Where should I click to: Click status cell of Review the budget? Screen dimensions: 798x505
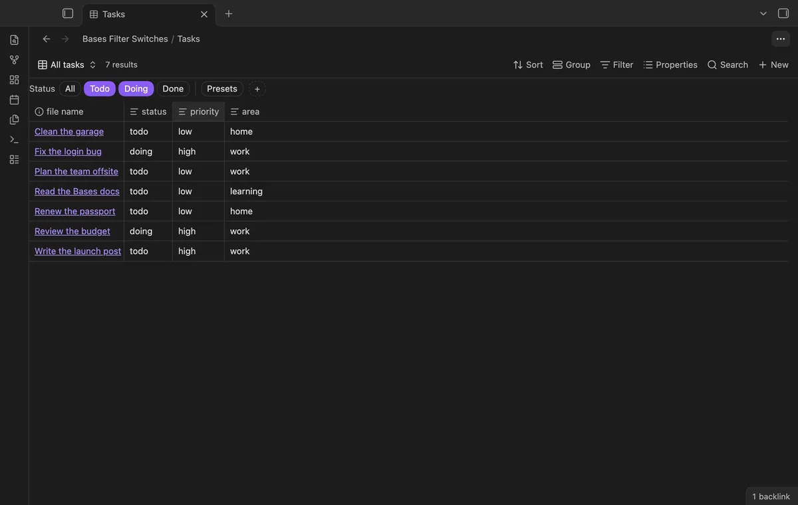pos(148,231)
